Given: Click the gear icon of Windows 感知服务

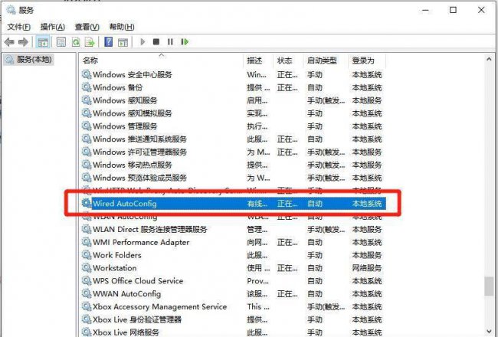Looking at the screenshot, I should click(87, 100).
